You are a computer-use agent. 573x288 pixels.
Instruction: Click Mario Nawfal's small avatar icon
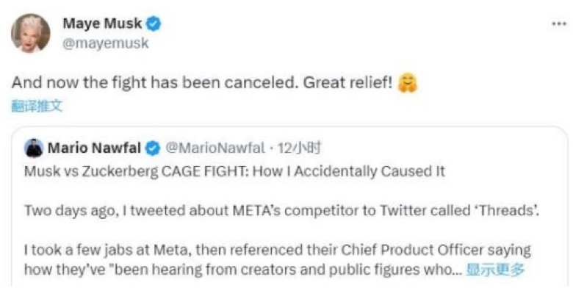click(34, 148)
